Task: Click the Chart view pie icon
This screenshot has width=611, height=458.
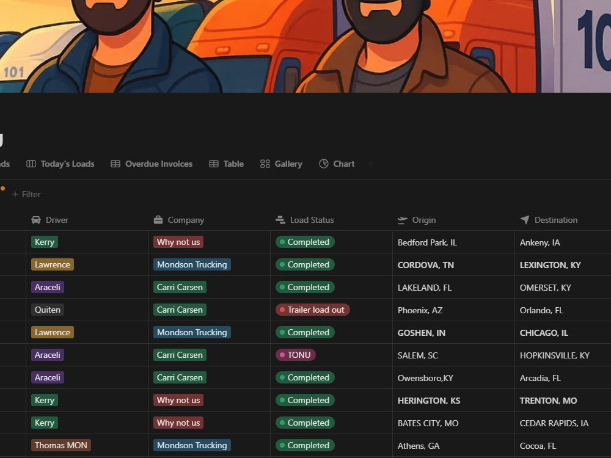Action: [x=323, y=164]
